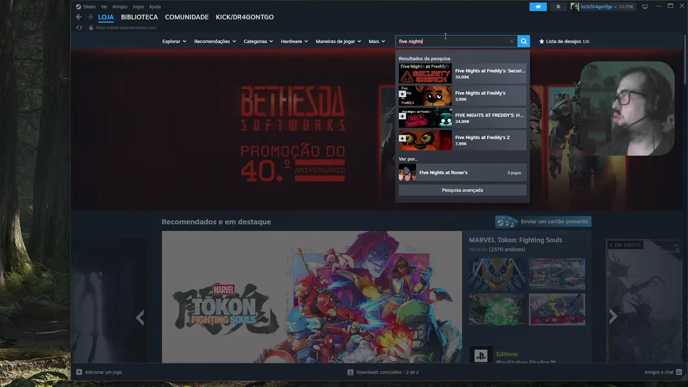Image resolution: width=688 pixels, height=387 pixels.
Task: Click the store search input field
Action: click(456, 41)
